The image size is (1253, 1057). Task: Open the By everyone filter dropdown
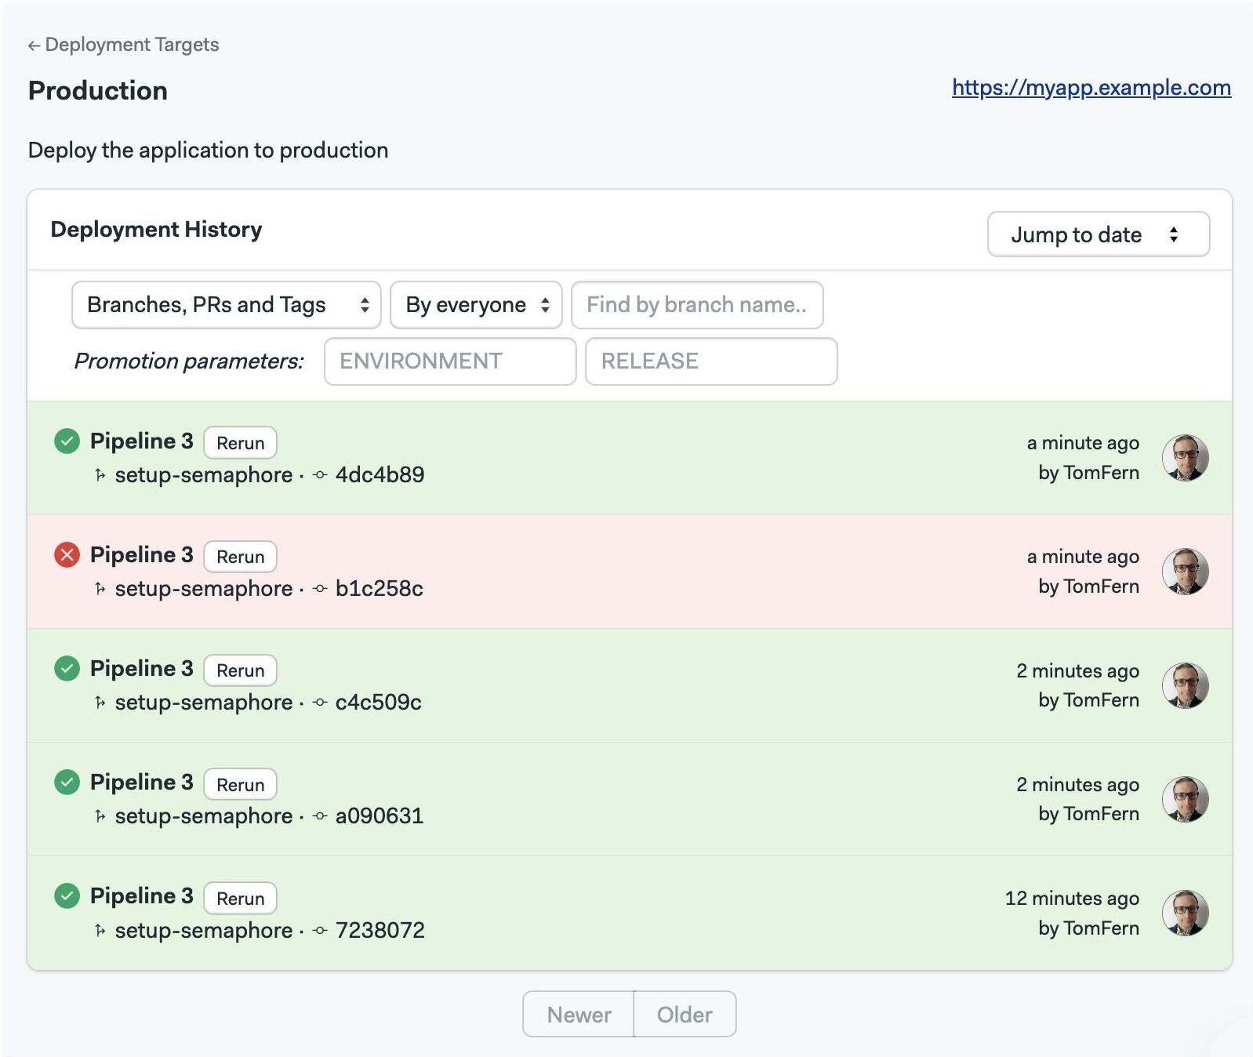[x=476, y=305]
